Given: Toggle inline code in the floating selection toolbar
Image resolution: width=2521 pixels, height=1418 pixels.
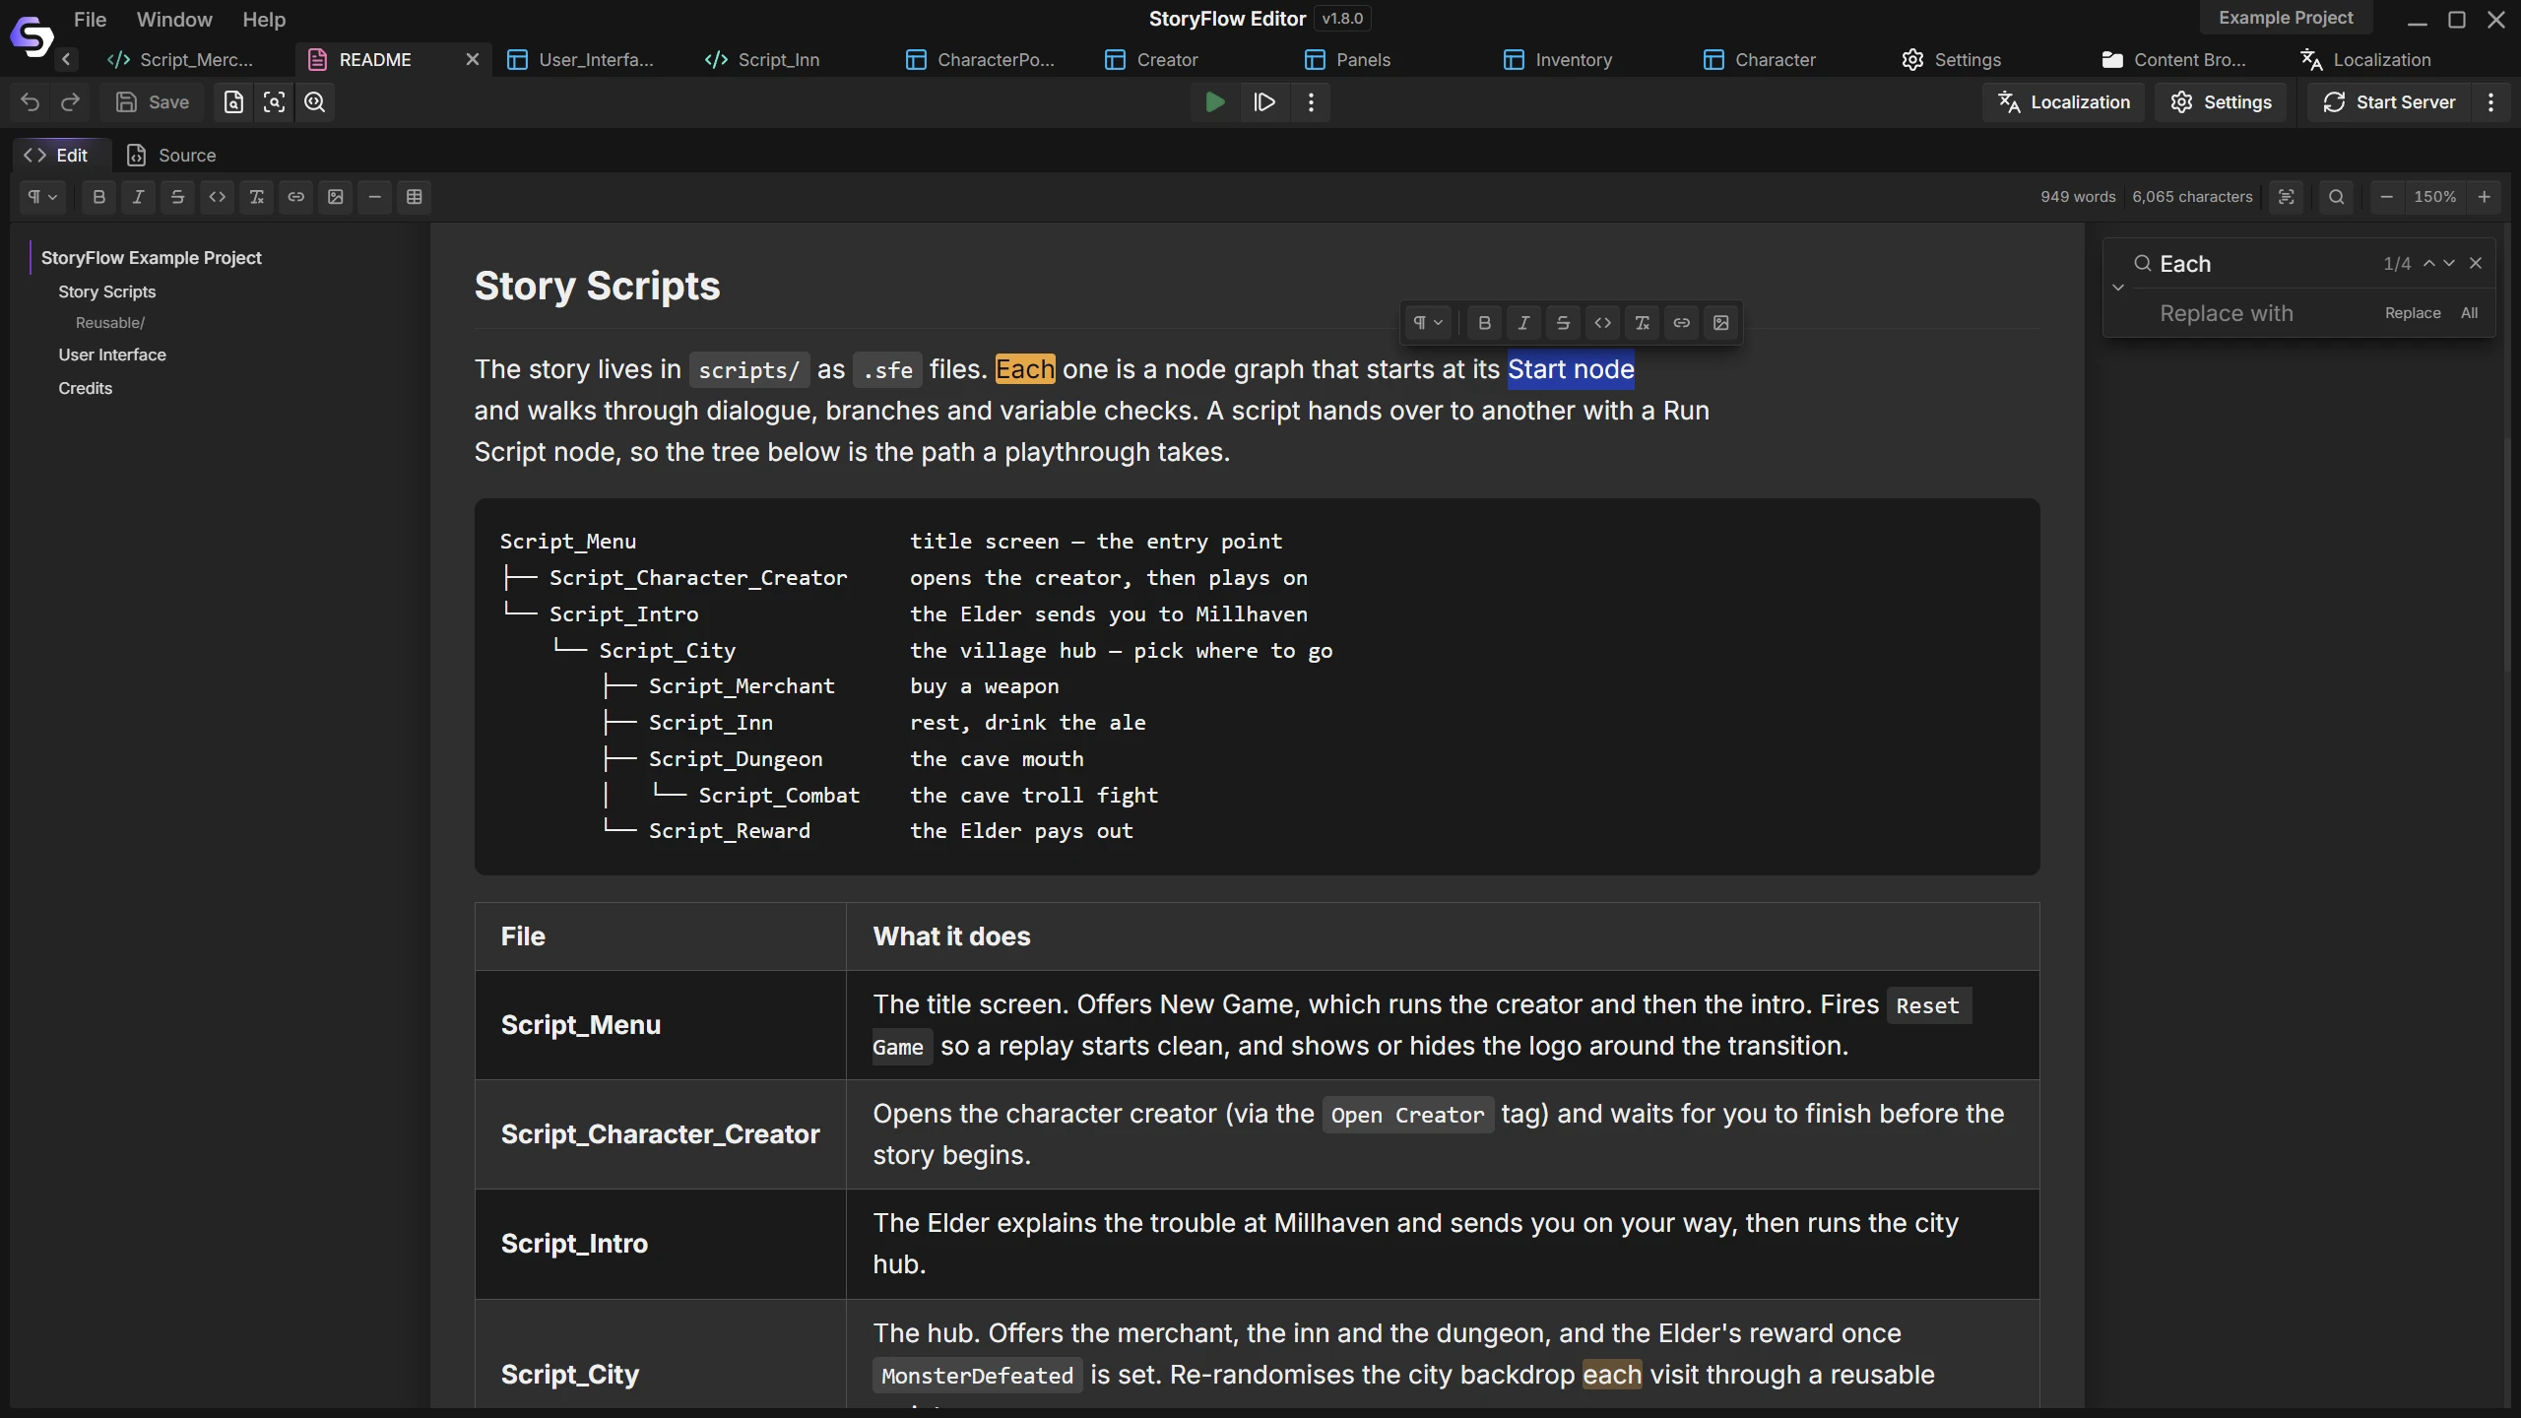Looking at the screenshot, I should point(1602,323).
